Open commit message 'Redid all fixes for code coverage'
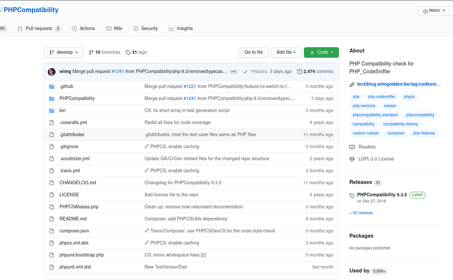The height and width of the screenshot is (280, 453). point(177,123)
